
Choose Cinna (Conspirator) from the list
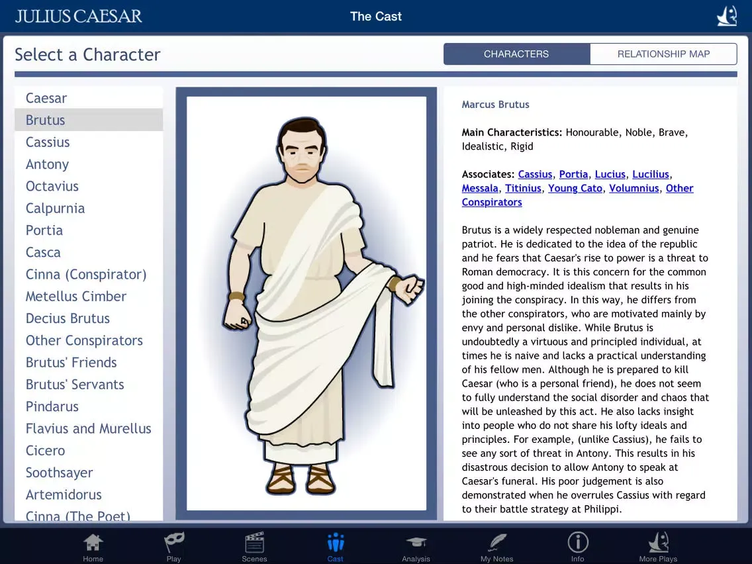tap(89, 274)
